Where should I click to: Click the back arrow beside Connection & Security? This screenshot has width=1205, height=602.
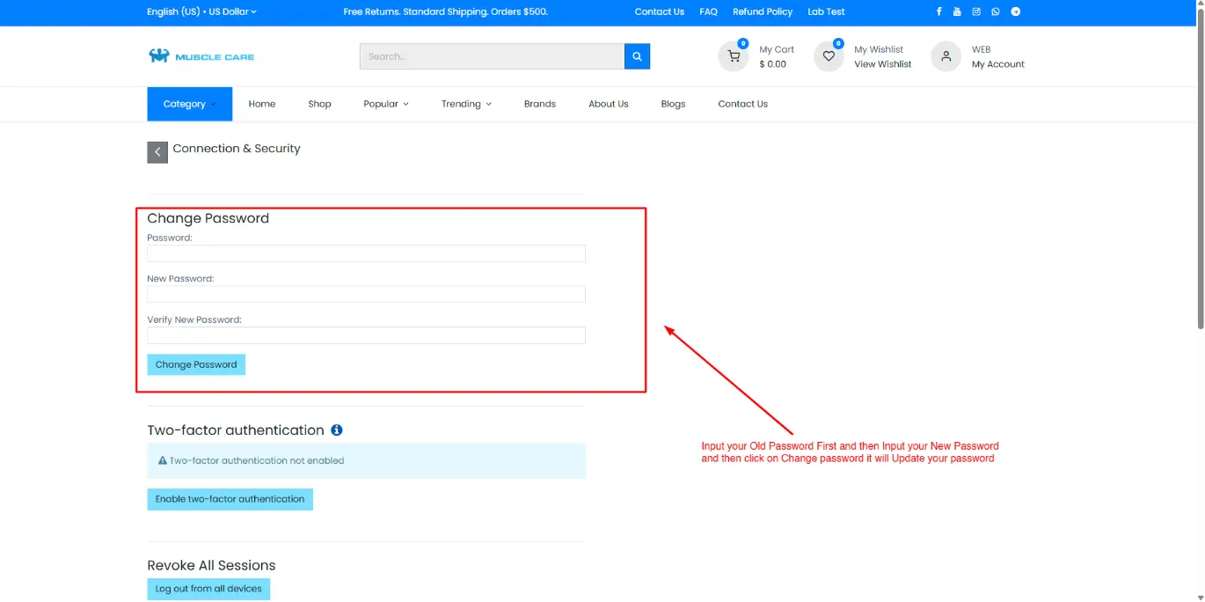157,152
